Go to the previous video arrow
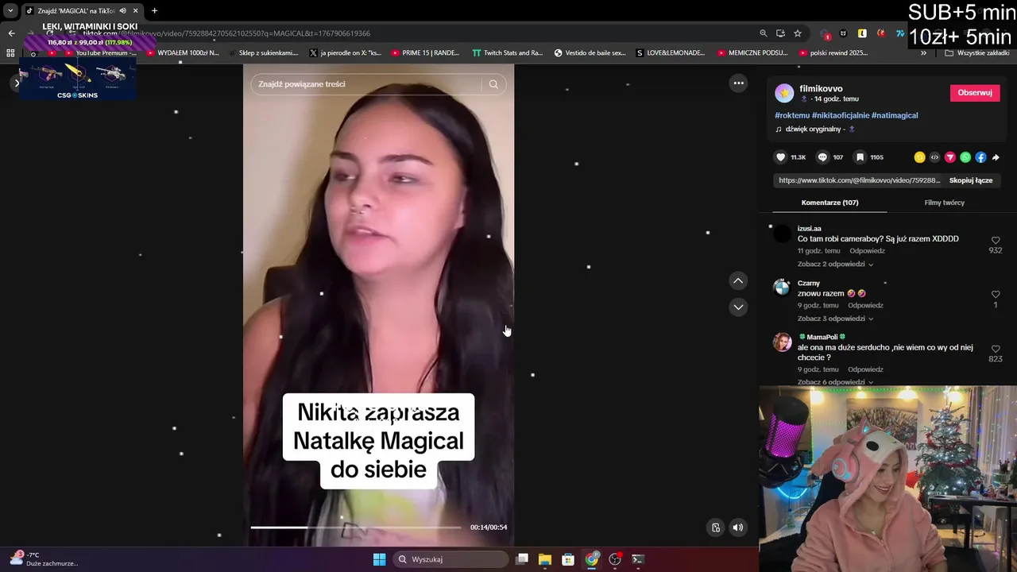The height and width of the screenshot is (572, 1017). (738, 280)
